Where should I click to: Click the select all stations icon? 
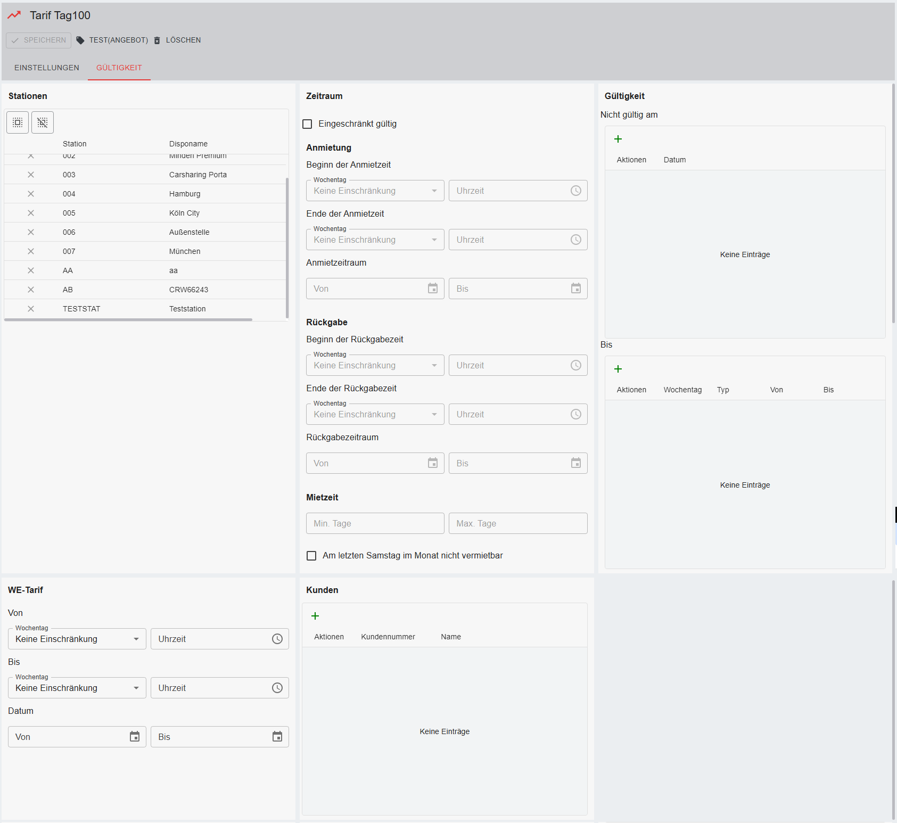[x=18, y=122]
